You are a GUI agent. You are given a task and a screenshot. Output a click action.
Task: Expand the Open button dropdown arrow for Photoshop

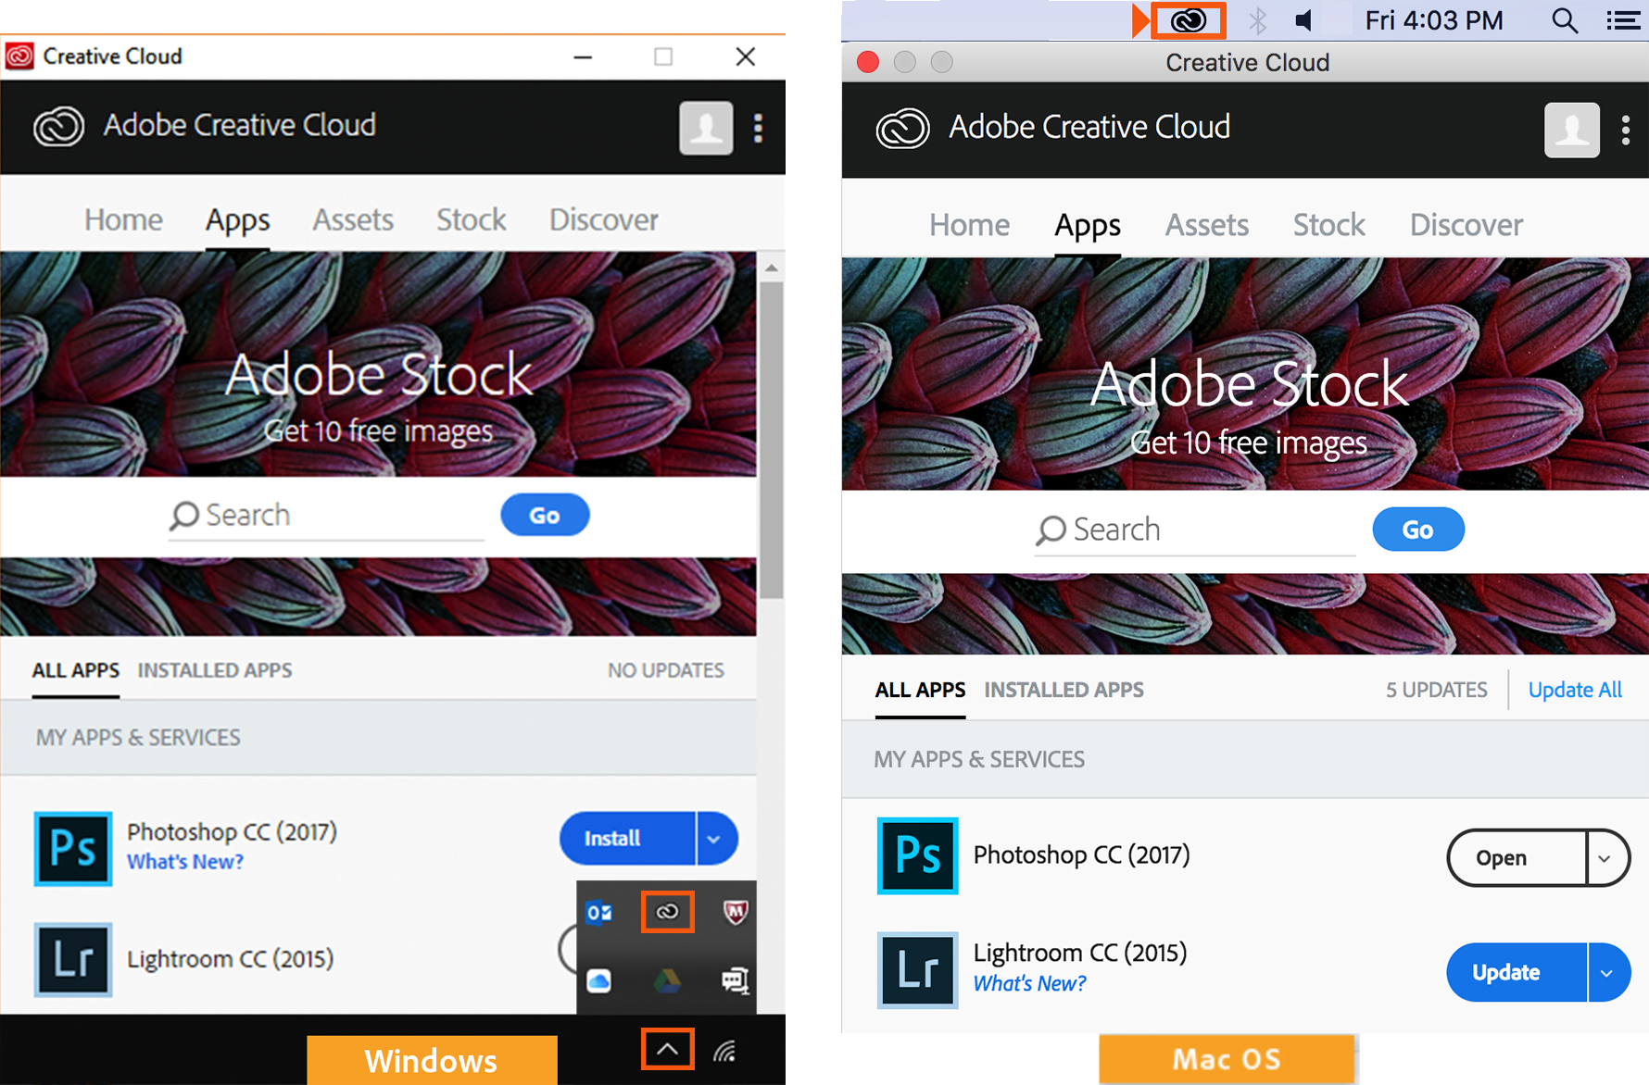1606,858
